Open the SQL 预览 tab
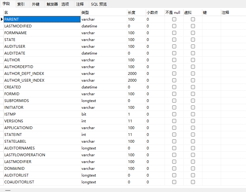The image size is (246, 192). click(x=99, y=4)
